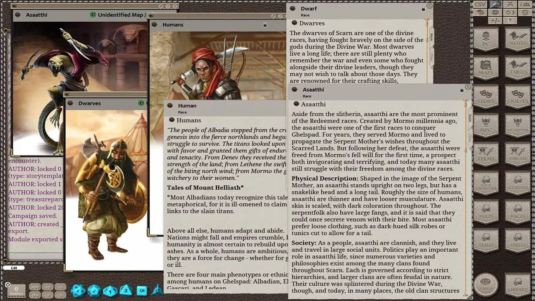Open the Maps sidebar button
Screen dimensions: 535x301
pos(486,68)
